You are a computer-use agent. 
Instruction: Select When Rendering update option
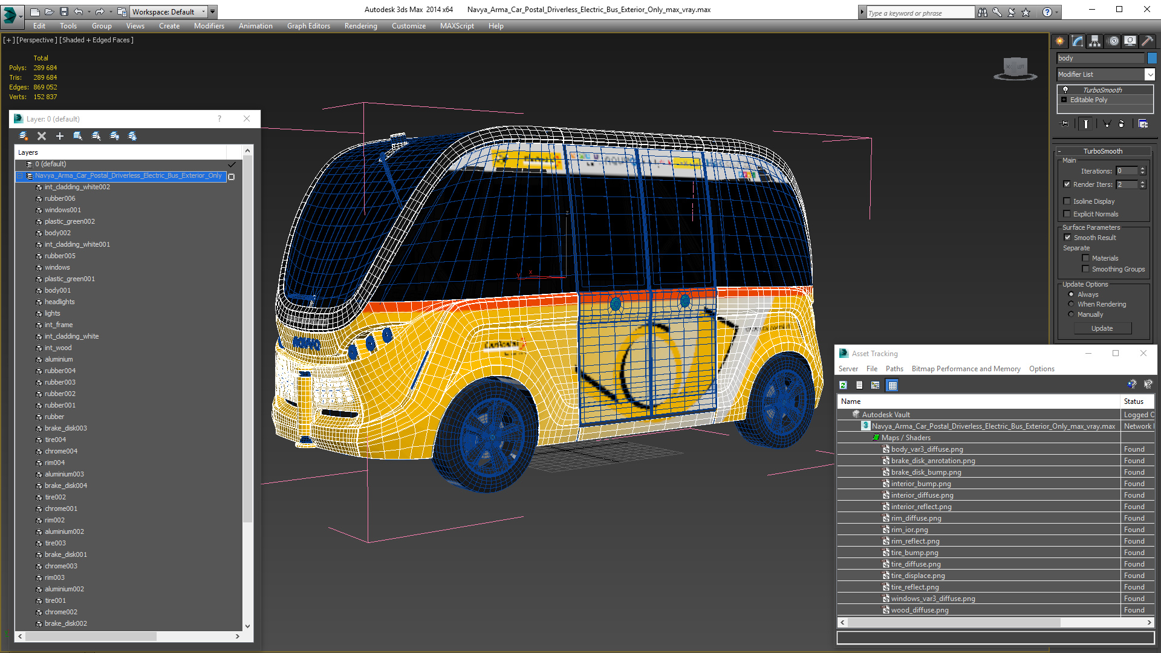point(1071,304)
